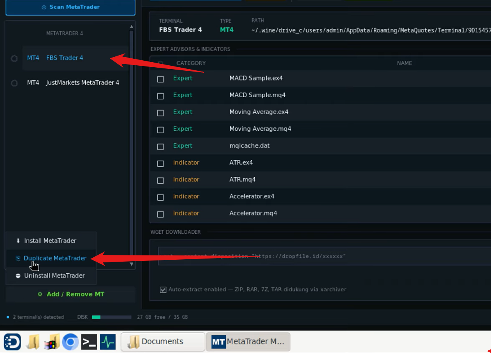Viewport: 491px width, 353px height.
Task: Click the Moving Average.mq4 file name
Action: coord(260,129)
